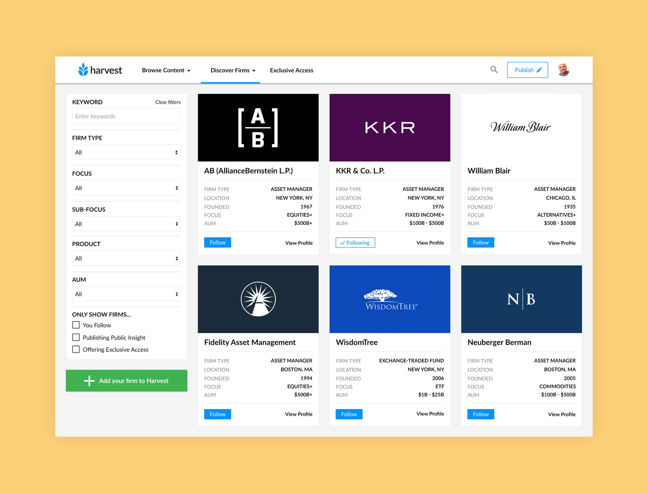Click the William Blair card title
Screen dimensions: 648x493
tap(489, 171)
